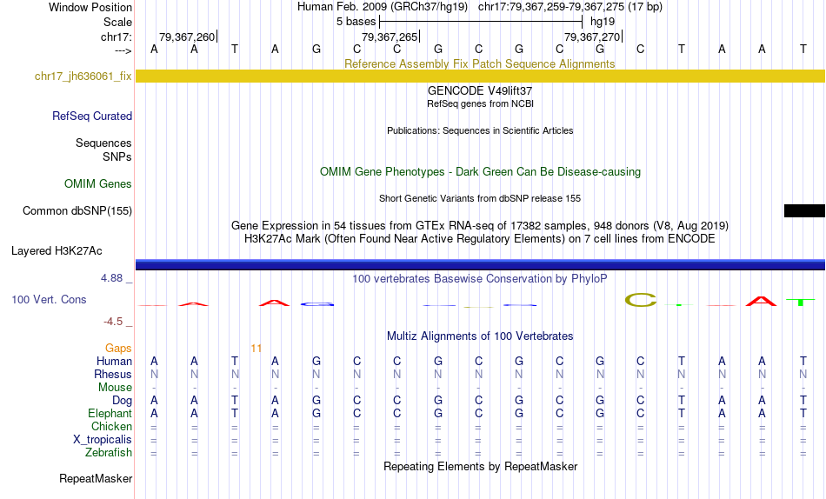The image size is (826, 499).
Task: Click the orange 11 gap count
Action: (x=256, y=348)
